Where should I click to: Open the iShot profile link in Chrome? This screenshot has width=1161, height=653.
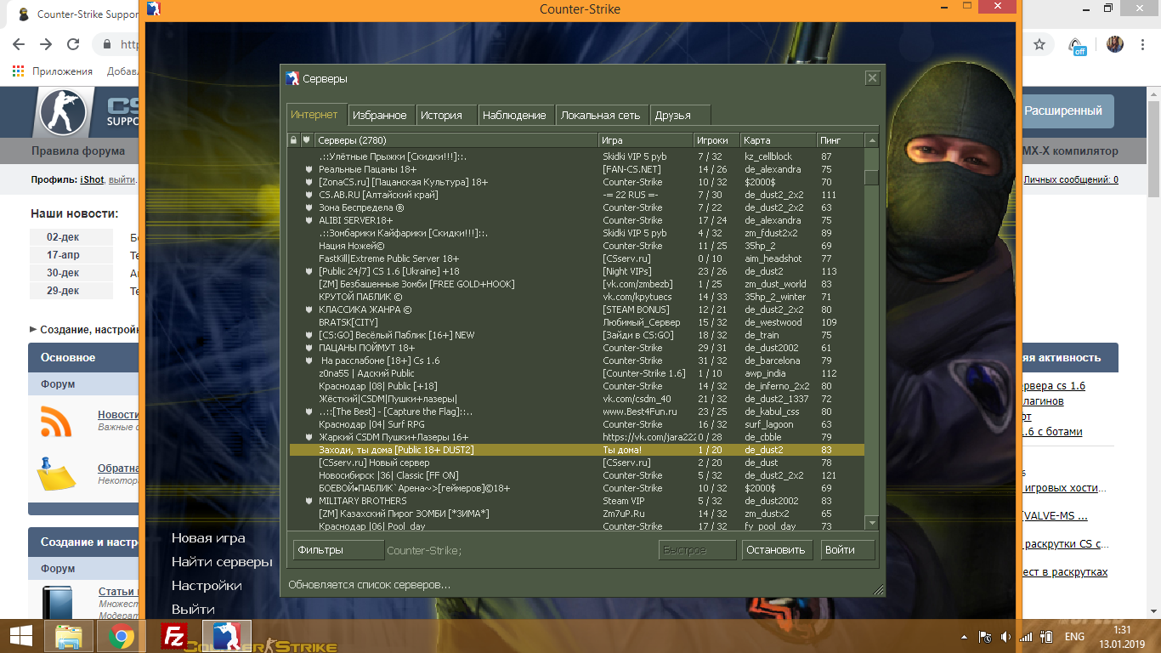click(x=92, y=179)
